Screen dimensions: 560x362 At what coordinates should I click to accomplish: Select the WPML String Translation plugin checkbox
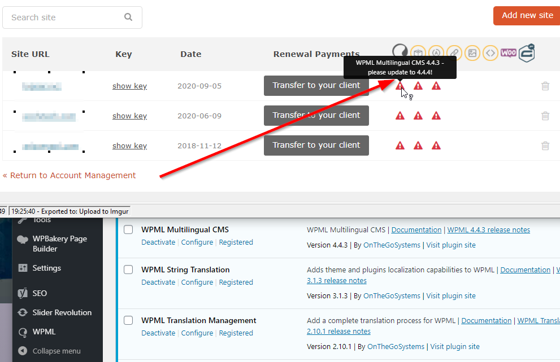coord(128,270)
